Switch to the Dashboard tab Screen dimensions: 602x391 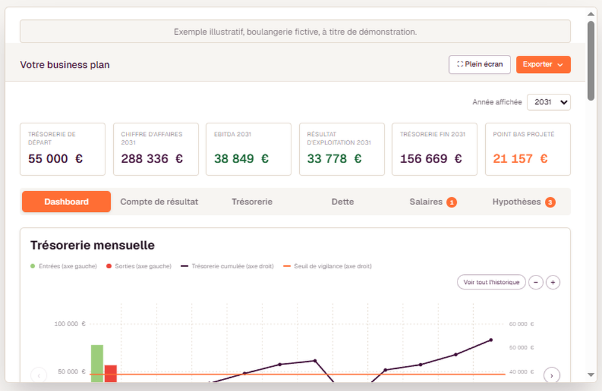pyautogui.click(x=66, y=202)
